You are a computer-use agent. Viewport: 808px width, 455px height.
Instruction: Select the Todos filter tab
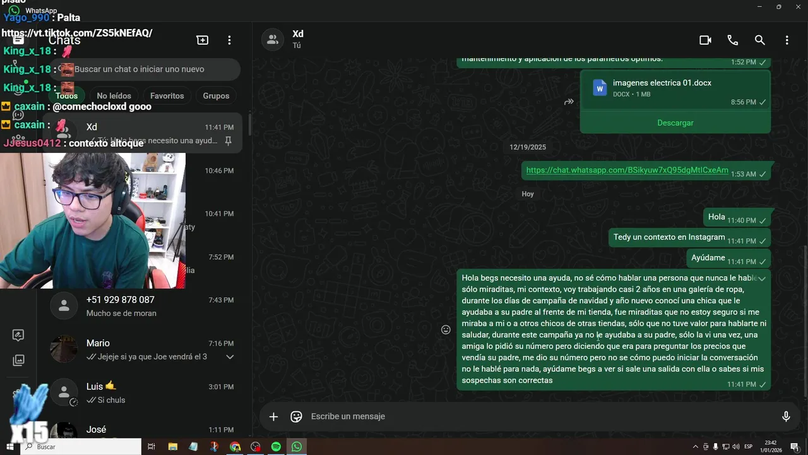pyautogui.click(x=66, y=95)
